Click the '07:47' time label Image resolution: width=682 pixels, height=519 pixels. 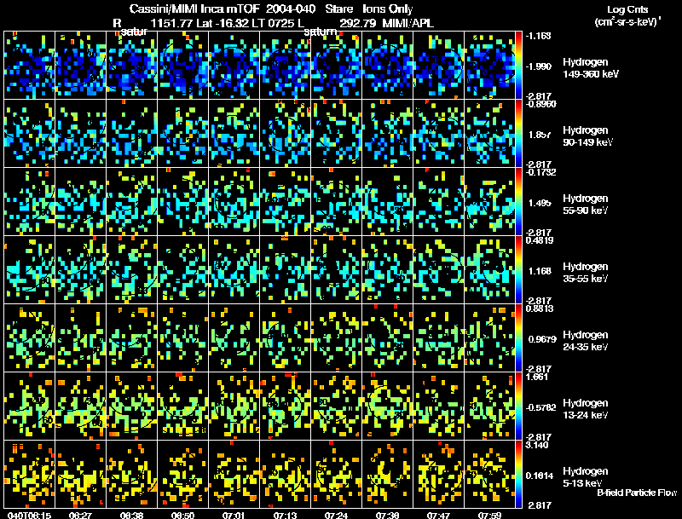click(438, 516)
